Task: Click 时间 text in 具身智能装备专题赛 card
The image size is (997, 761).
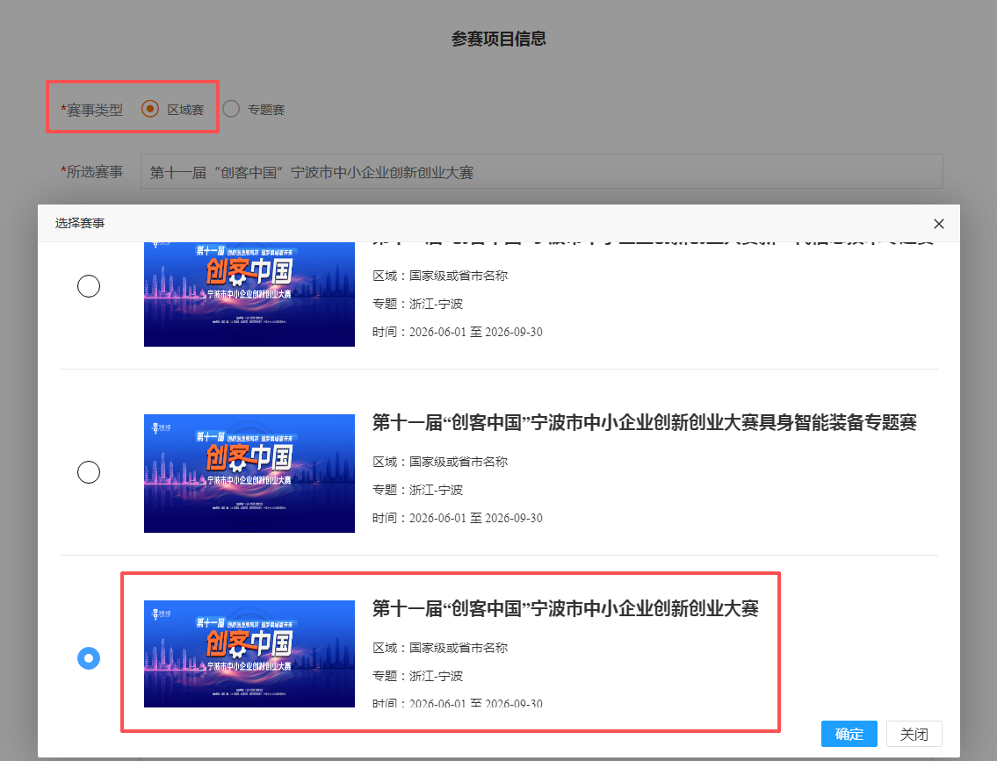Action: (457, 518)
